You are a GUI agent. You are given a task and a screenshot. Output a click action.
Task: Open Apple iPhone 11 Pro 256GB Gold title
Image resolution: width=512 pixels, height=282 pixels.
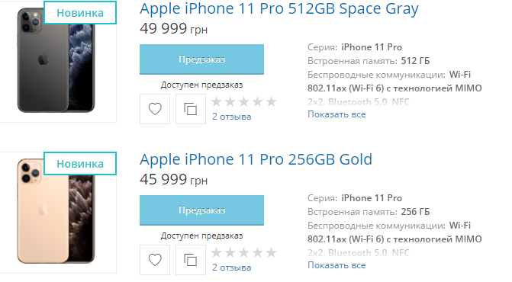click(256, 159)
